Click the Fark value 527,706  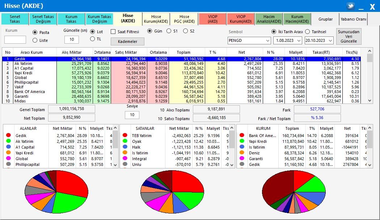(317, 109)
